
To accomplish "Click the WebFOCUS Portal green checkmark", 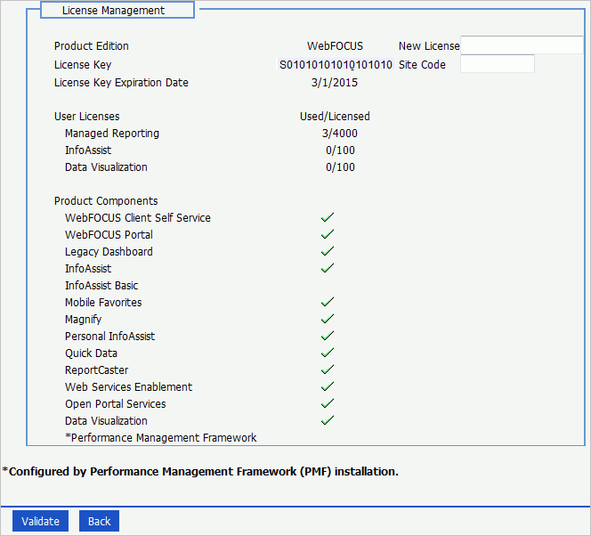I will [328, 234].
